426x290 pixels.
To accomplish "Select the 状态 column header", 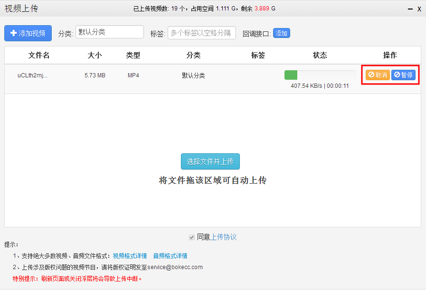I will coord(320,55).
